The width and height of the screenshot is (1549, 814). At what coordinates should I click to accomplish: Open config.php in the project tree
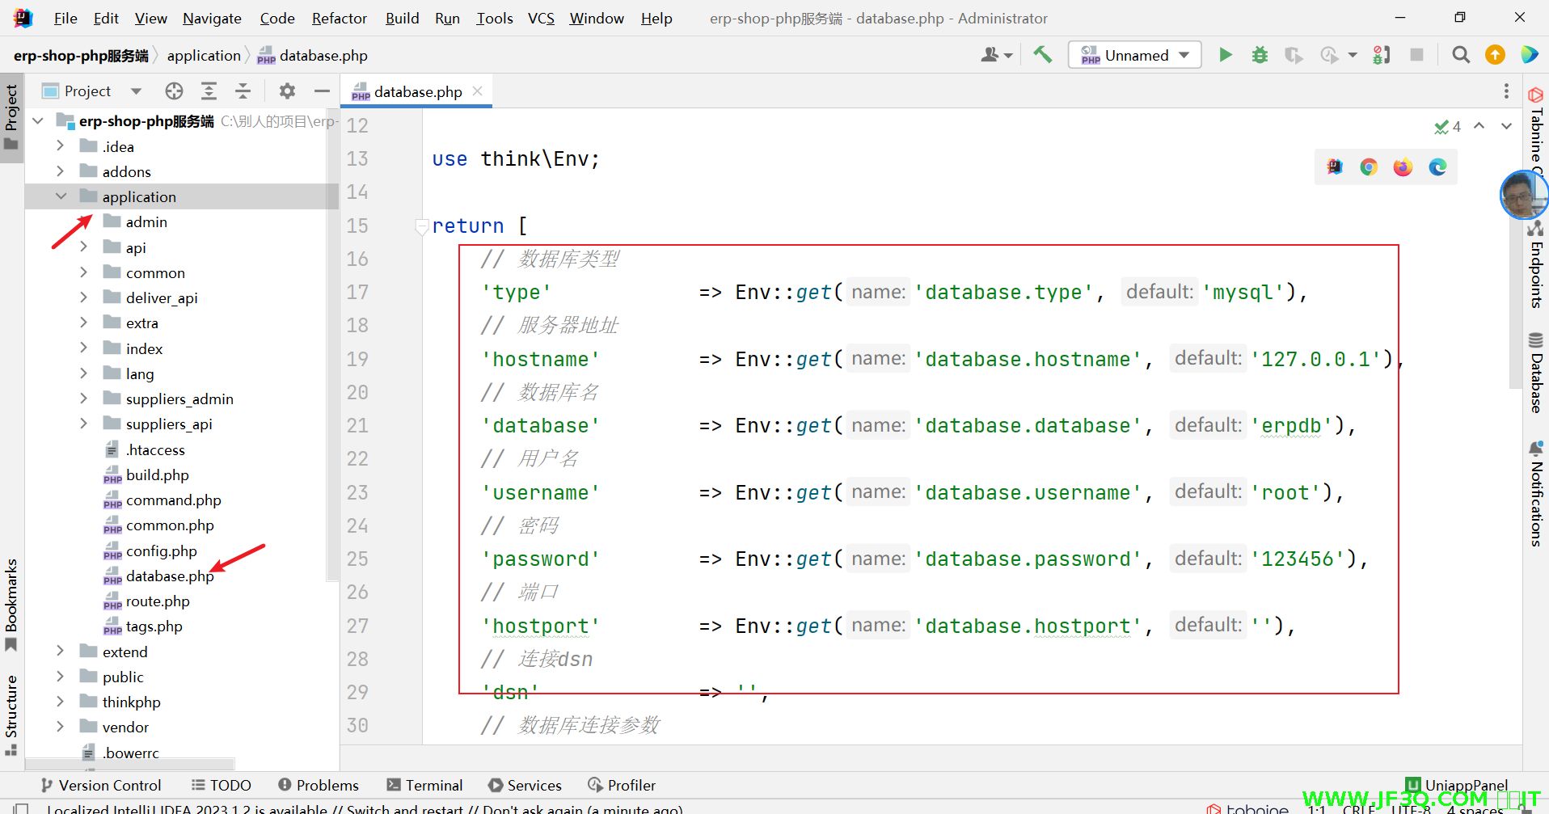(x=161, y=551)
